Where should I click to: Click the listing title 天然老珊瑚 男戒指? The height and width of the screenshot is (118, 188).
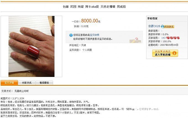[113, 7]
